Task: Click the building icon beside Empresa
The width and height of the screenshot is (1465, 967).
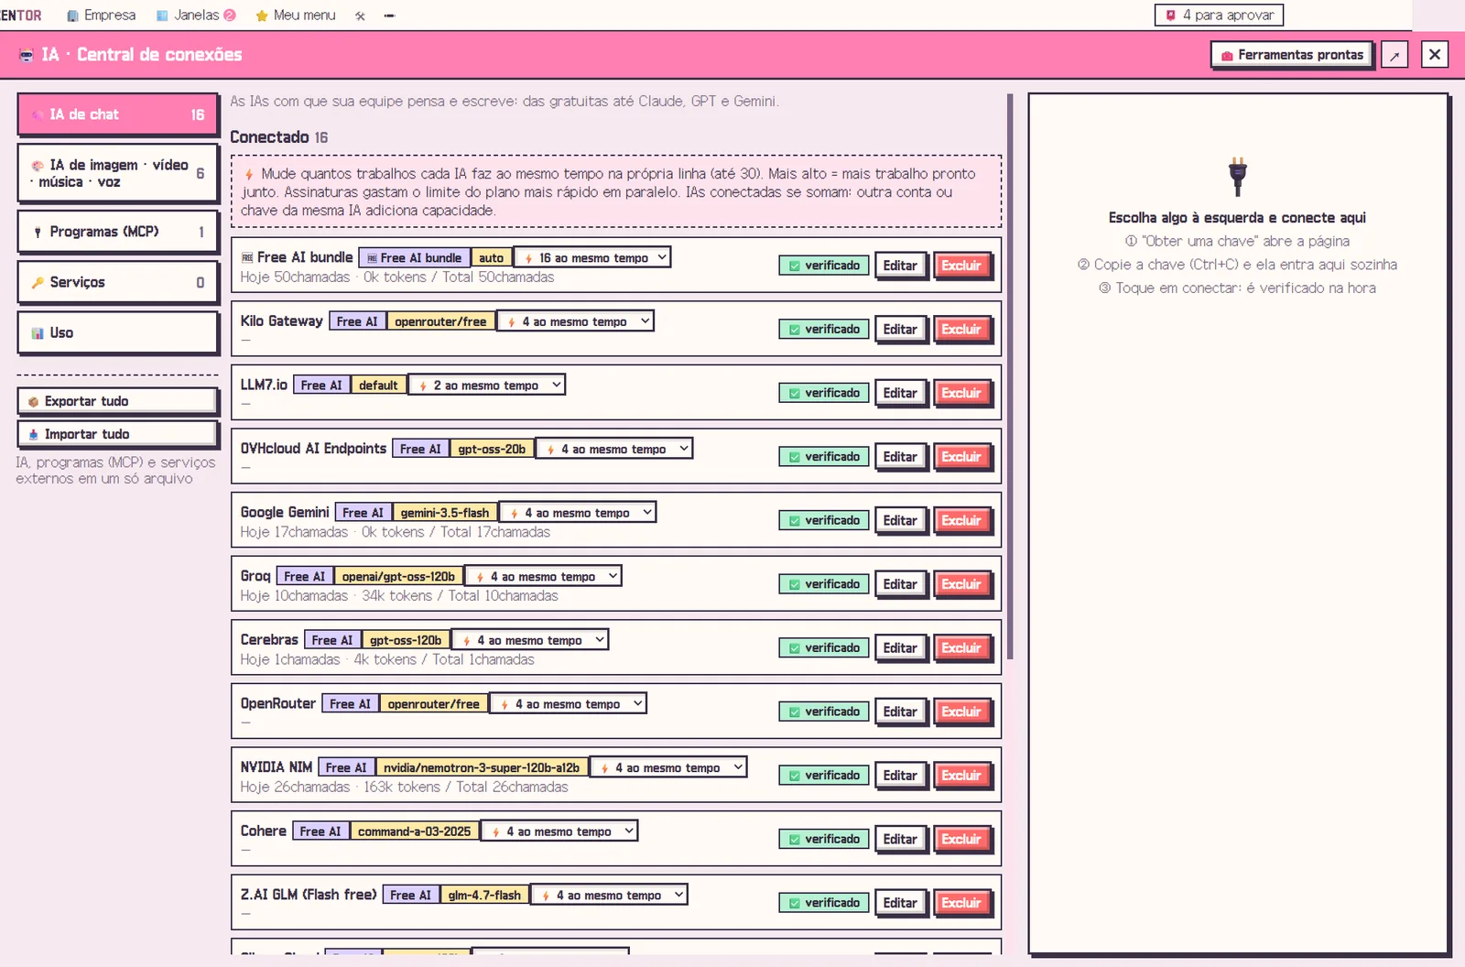Action: click(72, 16)
